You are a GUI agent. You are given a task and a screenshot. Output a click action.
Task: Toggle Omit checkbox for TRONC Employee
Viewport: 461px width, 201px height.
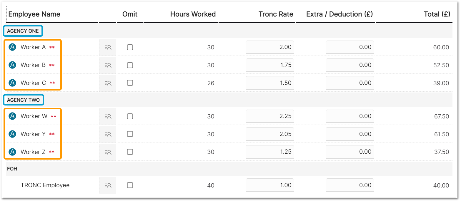pos(130,185)
